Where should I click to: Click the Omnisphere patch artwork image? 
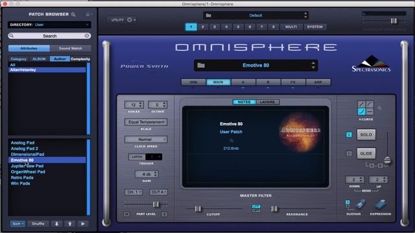(x=300, y=132)
